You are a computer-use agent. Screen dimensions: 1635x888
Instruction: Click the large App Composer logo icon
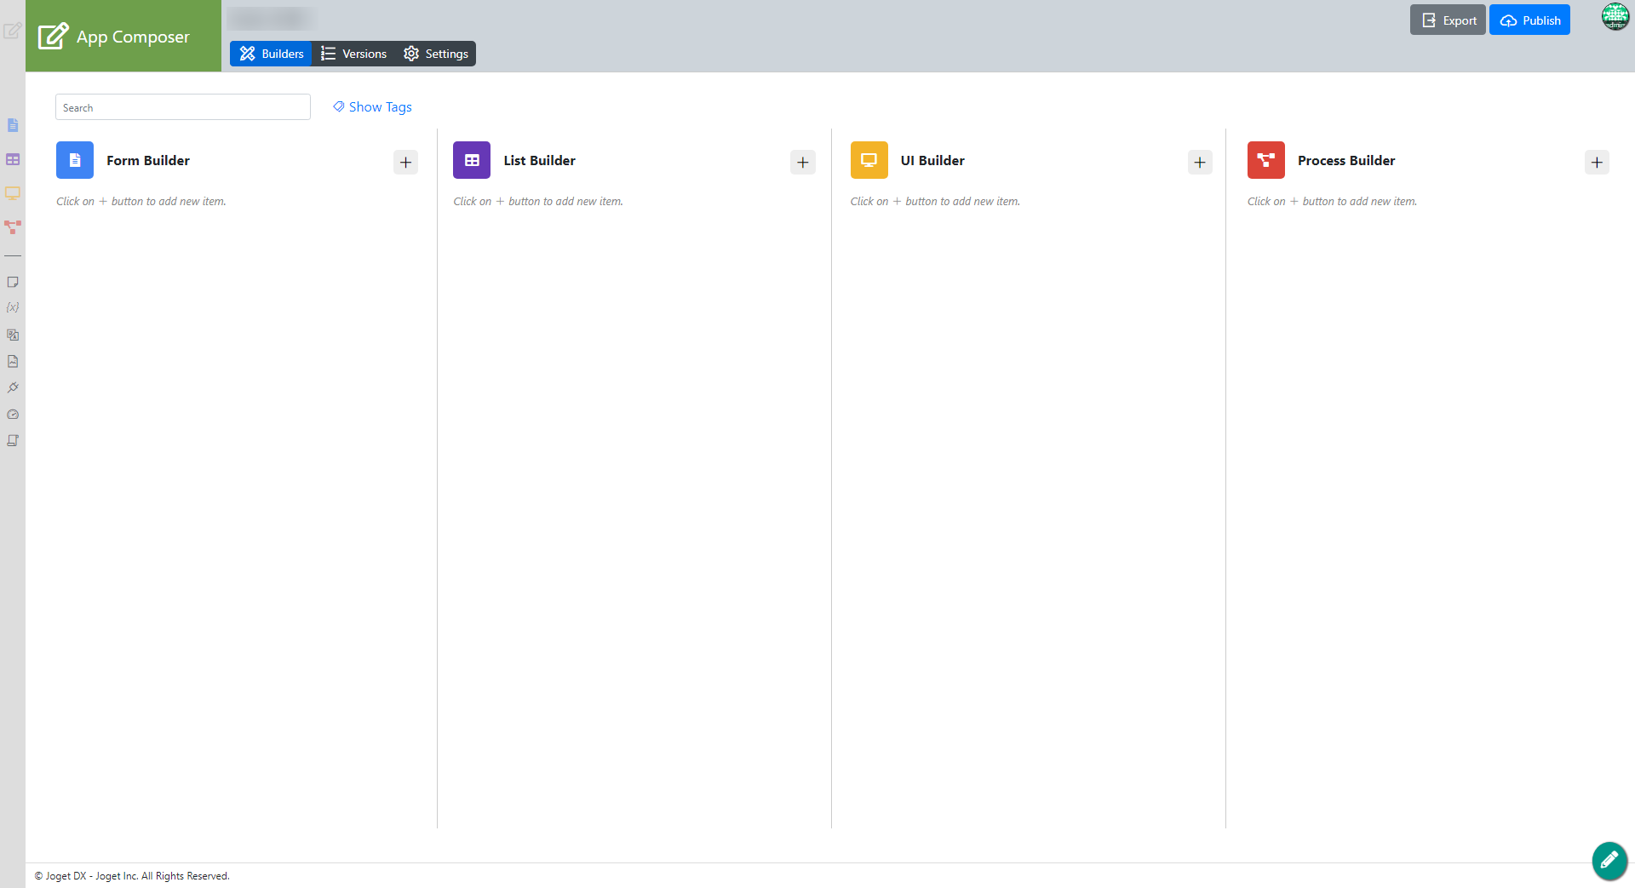point(53,36)
